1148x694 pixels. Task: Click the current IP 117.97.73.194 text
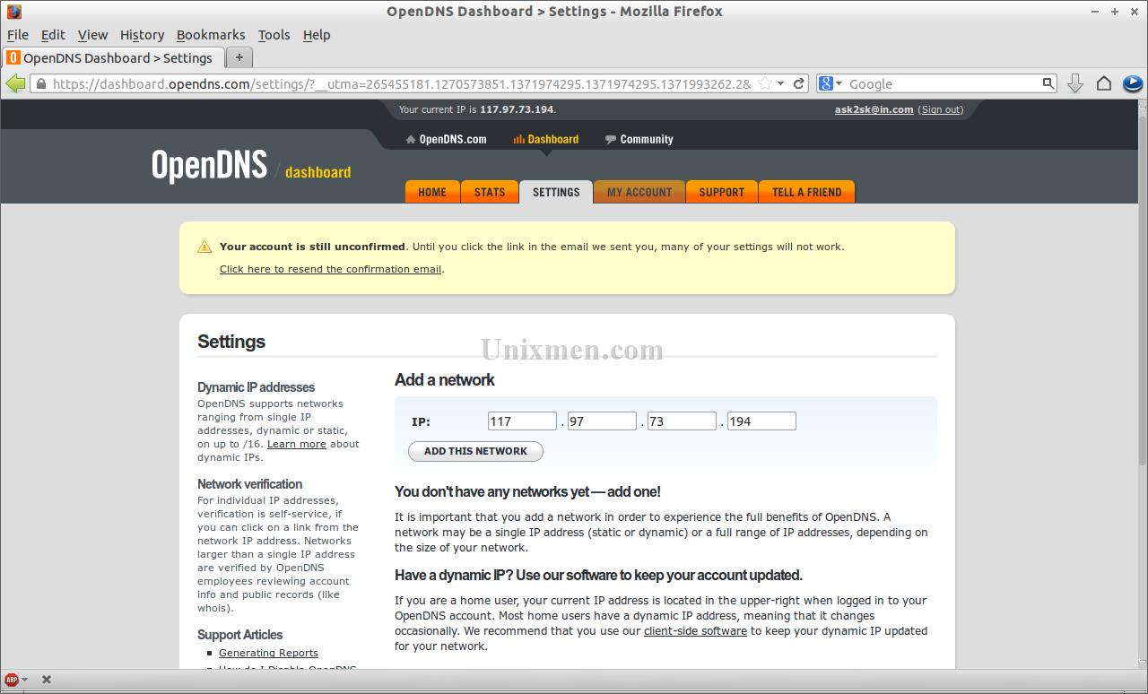click(516, 109)
